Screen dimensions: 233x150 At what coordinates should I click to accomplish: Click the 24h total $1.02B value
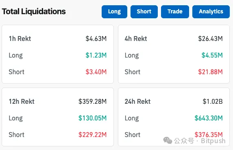pyautogui.click(x=213, y=101)
